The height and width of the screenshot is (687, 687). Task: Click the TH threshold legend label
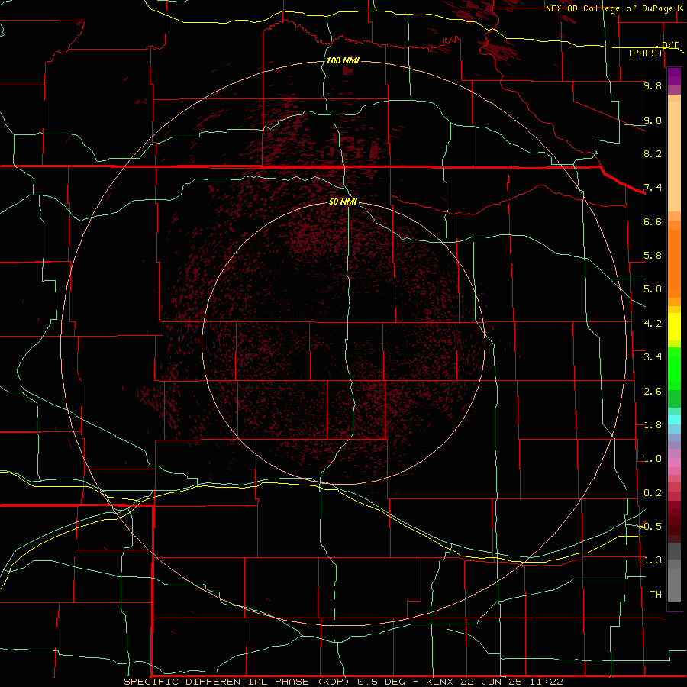coord(656,595)
